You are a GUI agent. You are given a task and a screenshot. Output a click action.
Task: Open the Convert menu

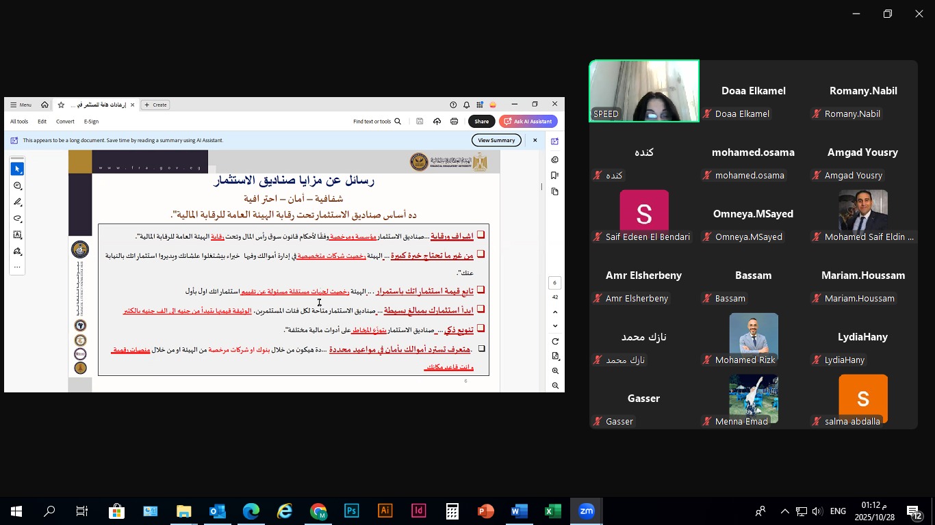coord(65,122)
